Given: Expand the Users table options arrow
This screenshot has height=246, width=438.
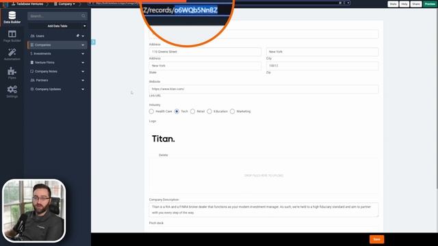Looking at the screenshot, I should click(x=83, y=36).
